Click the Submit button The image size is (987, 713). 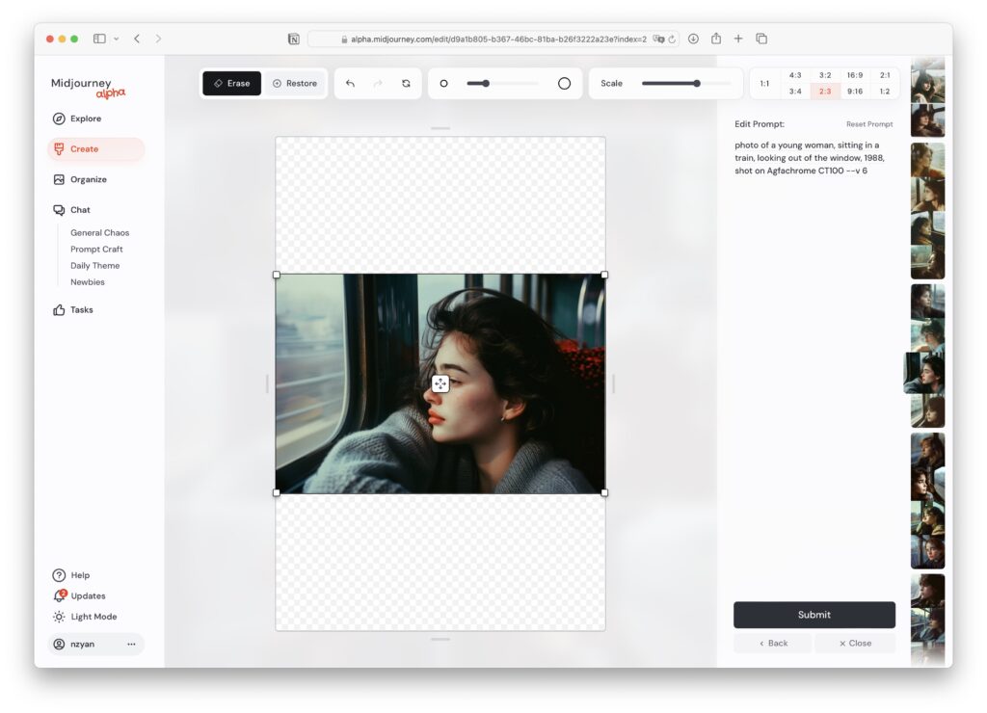pos(814,615)
